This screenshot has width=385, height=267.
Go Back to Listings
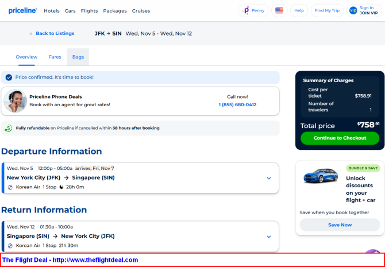click(x=55, y=33)
